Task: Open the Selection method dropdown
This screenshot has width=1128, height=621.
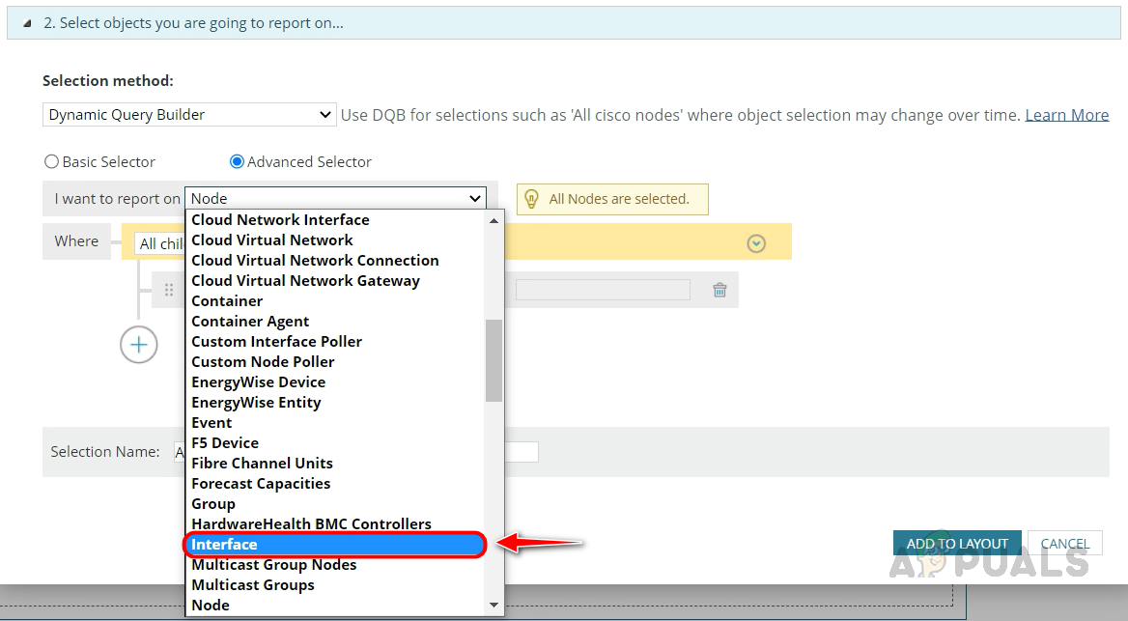Action: tap(189, 115)
